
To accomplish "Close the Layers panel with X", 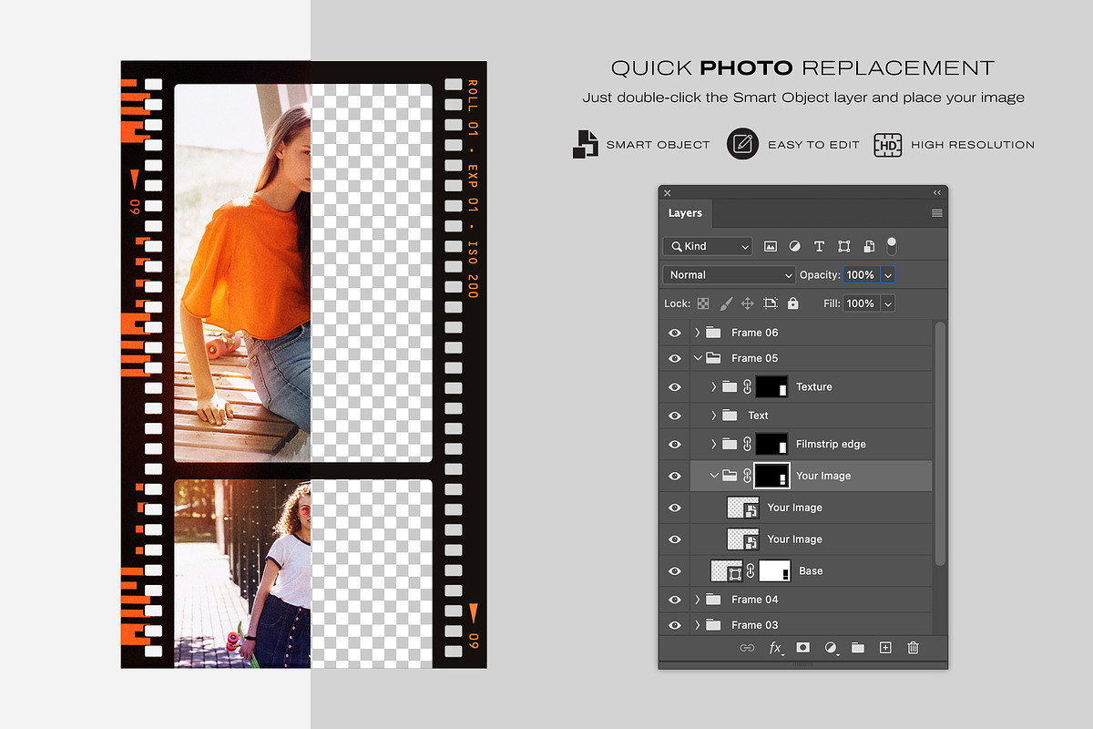I will pos(668,193).
